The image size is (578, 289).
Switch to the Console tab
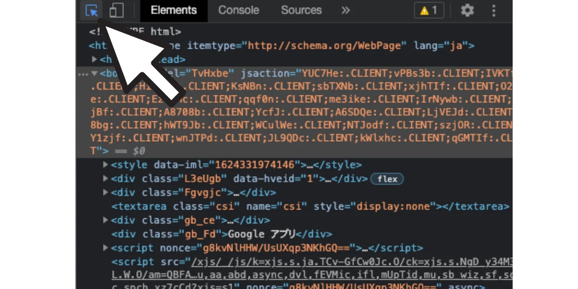239,11
